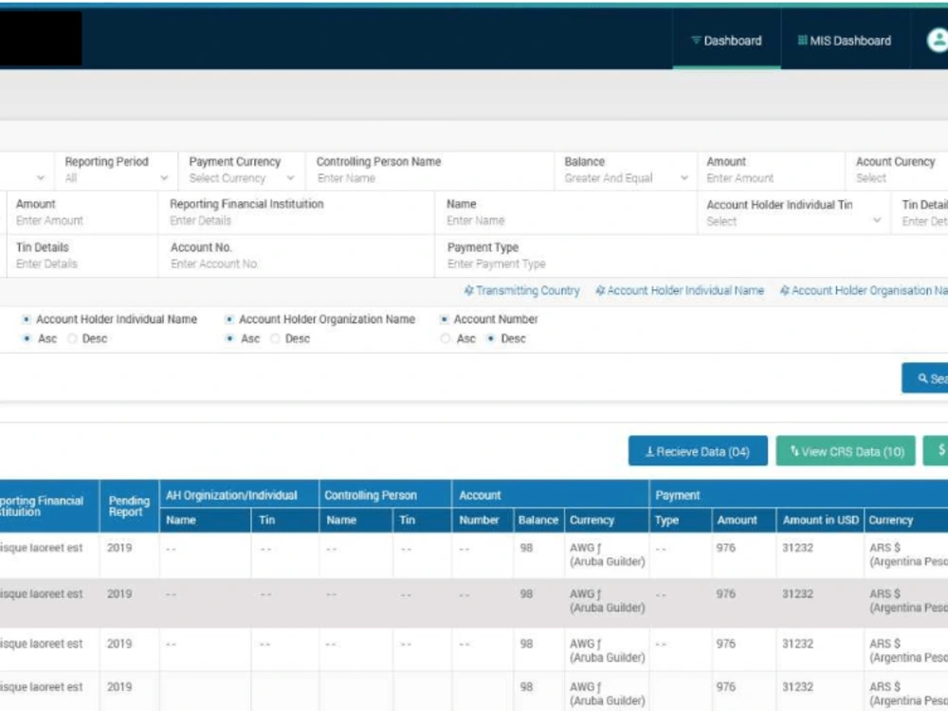Screen dimensions: 948x711
Task: Toggle Account Holder Organization Name sort option
Action: point(229,319)
